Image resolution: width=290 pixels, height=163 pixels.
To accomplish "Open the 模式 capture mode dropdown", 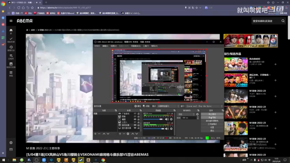I will click(x=168, y=106).
